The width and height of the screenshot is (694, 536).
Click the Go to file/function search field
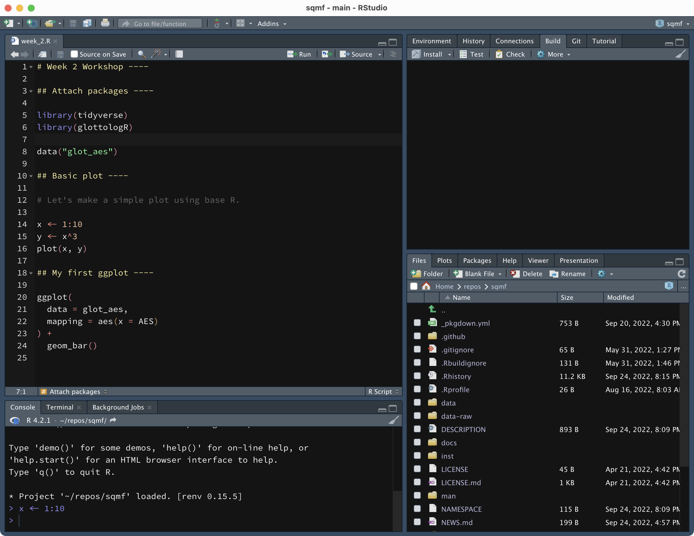click(160, 24)
